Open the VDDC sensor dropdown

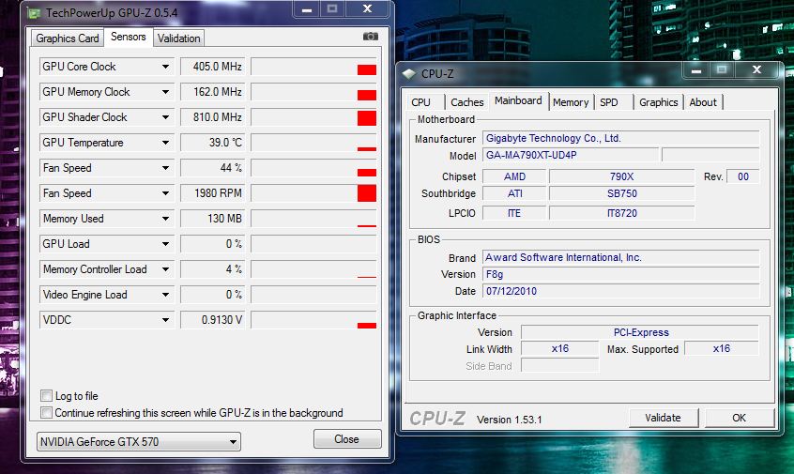165,319
